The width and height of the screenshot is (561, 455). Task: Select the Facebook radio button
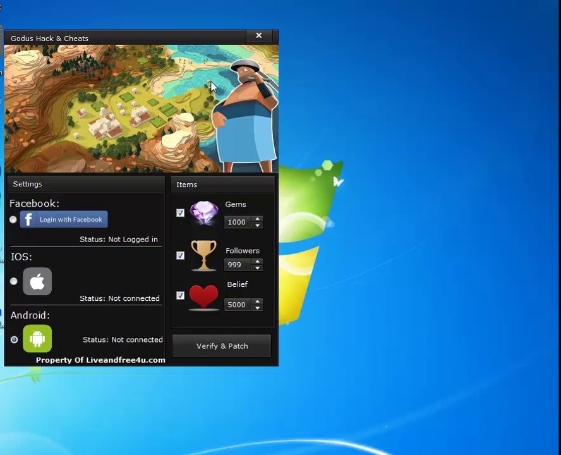point(13,219)
